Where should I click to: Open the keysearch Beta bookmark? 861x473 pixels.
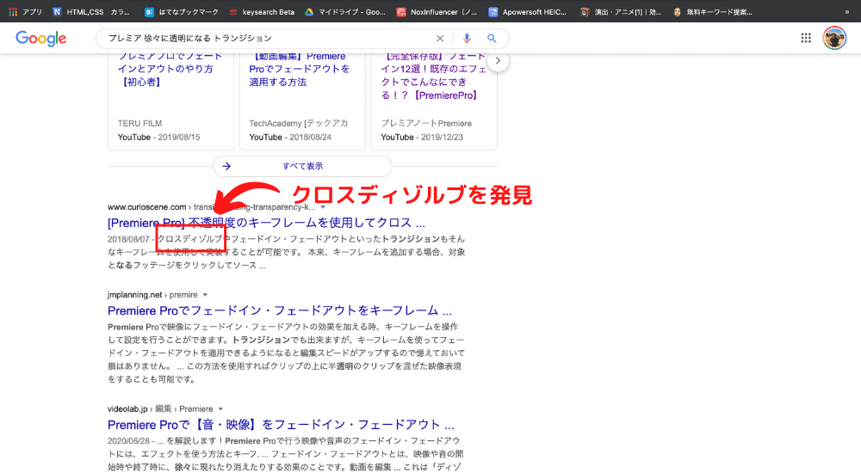point(262,11)
